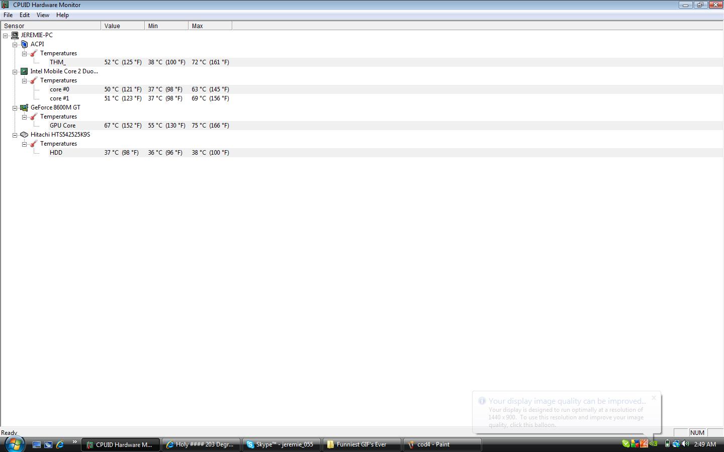Open the Help menu
The image size is (724, 452).
tap(62, 15)
